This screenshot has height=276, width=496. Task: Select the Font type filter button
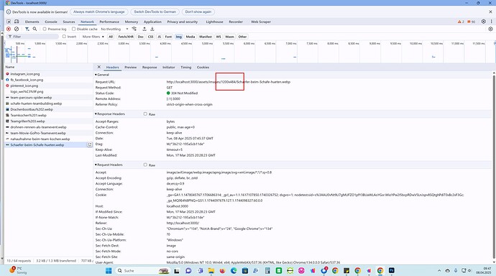click(x=168, y=37)
